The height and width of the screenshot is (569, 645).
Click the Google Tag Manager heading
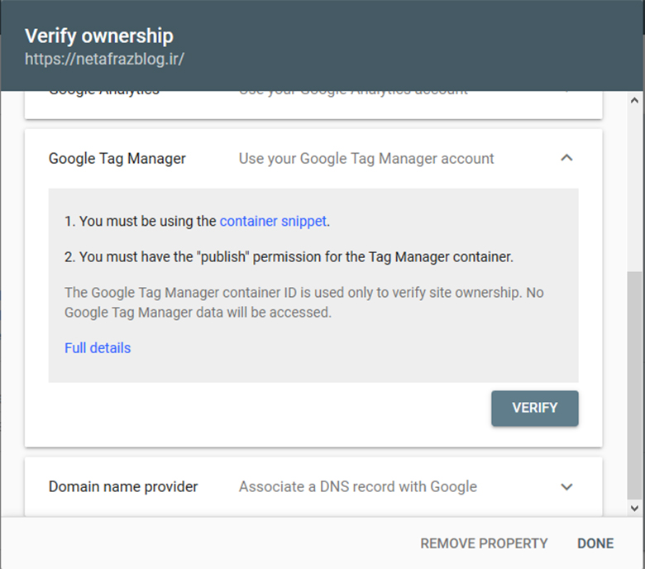(x=117, y=159)
